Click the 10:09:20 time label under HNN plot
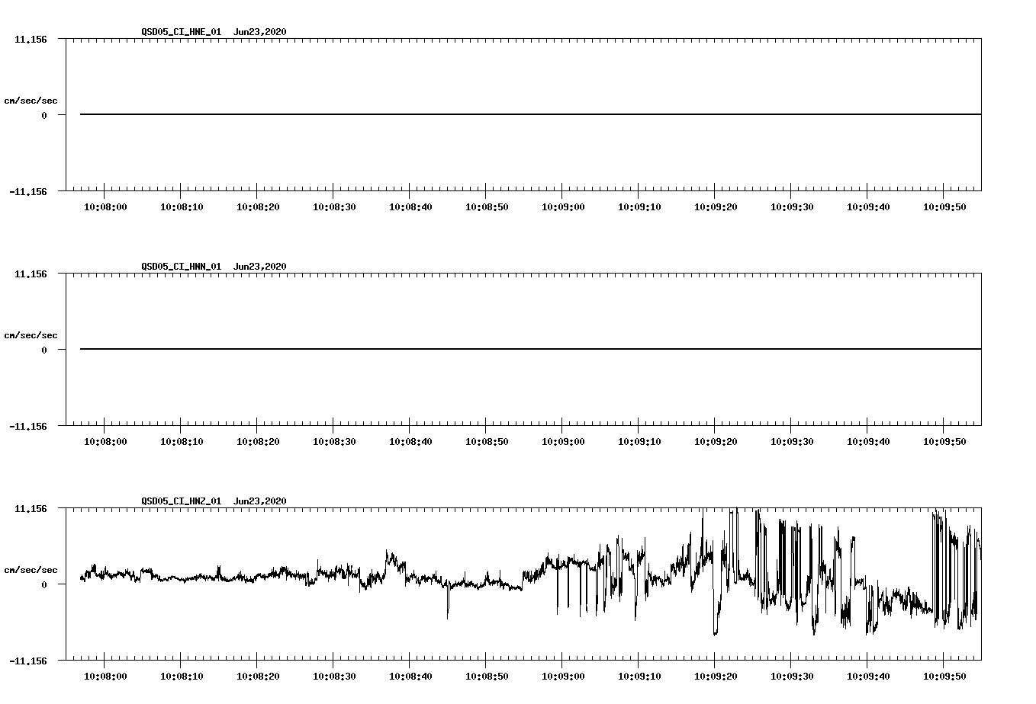This screenshot has height=704, width=1036. 716,442
